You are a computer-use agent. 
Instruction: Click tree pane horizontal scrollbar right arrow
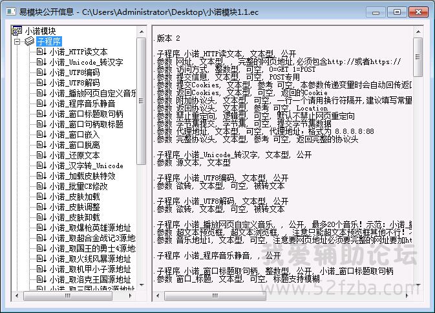[x=130, y=296]
